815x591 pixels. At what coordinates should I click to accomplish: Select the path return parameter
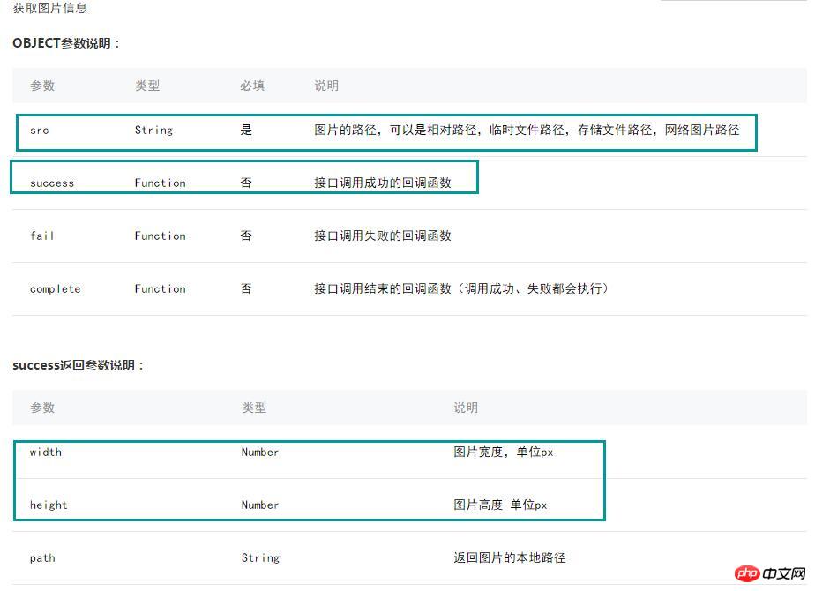click(42, 558)
